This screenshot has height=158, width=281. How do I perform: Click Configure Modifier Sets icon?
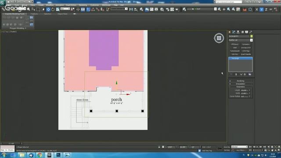pos(250,74)
